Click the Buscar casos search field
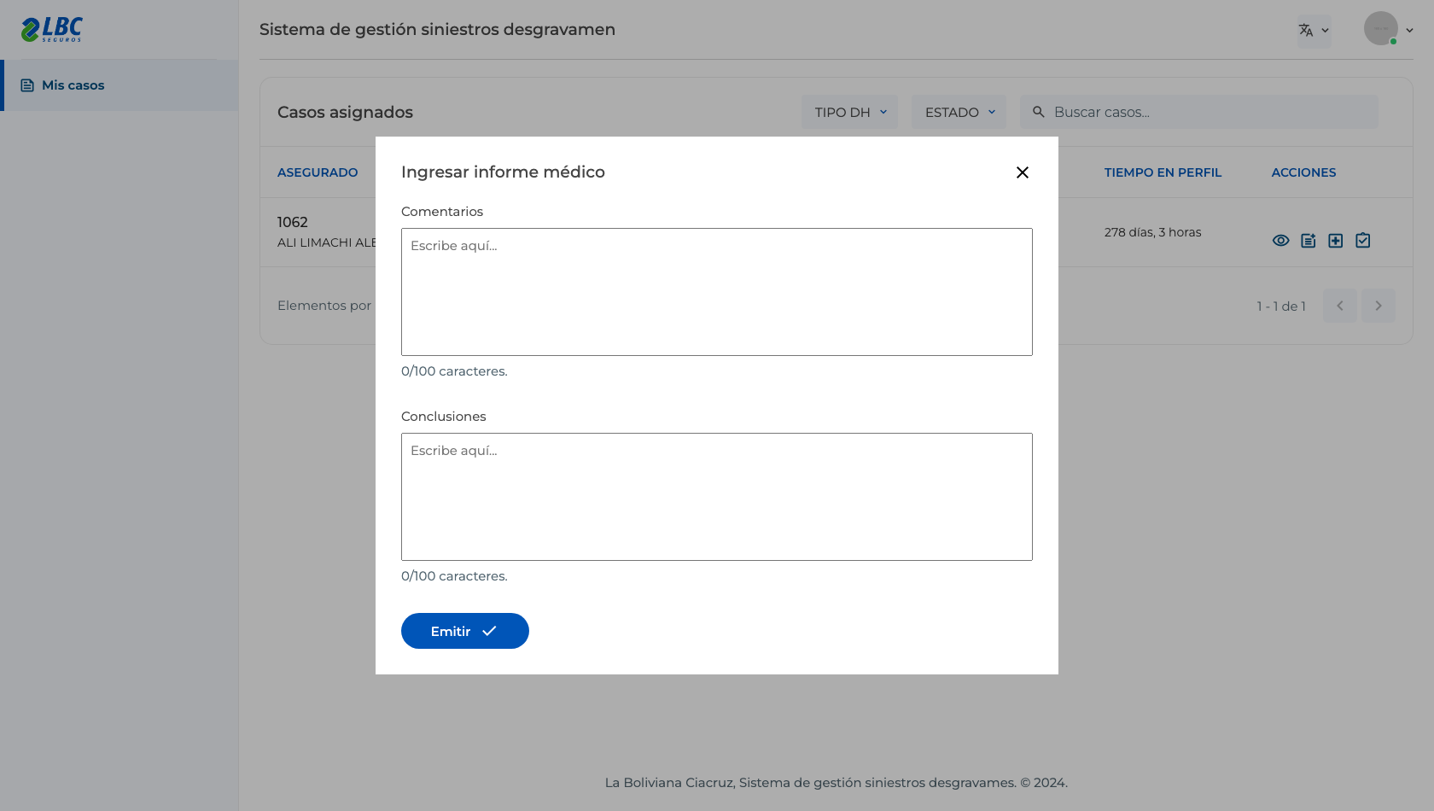 coord(1199,112)
